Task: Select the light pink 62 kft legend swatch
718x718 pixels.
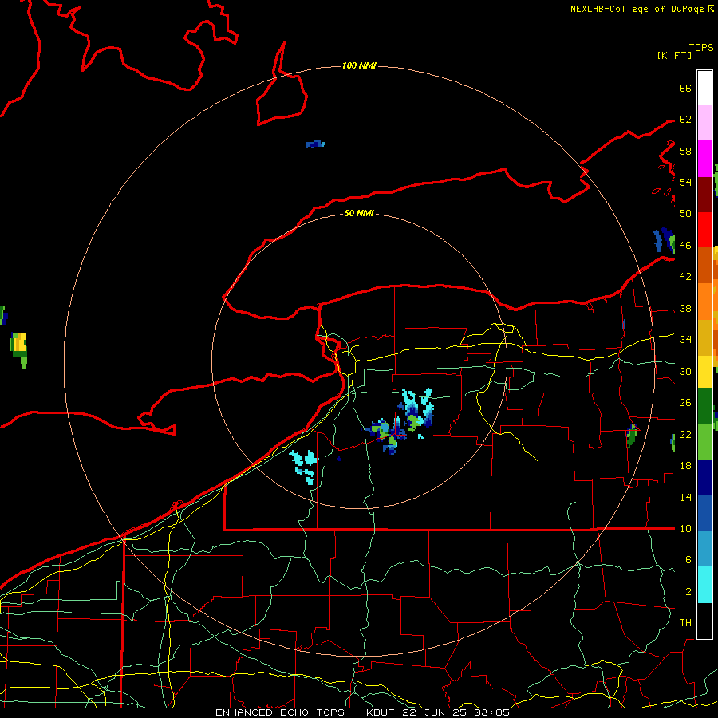Action: 704,122
